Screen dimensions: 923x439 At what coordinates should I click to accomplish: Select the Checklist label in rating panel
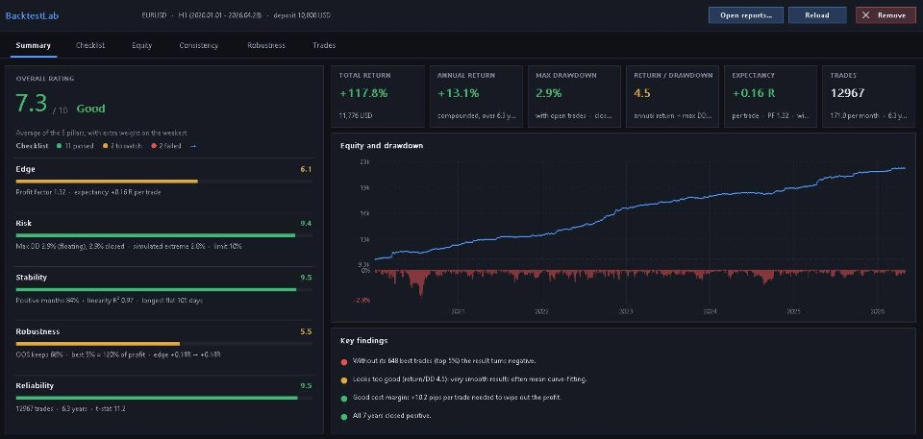32,146
